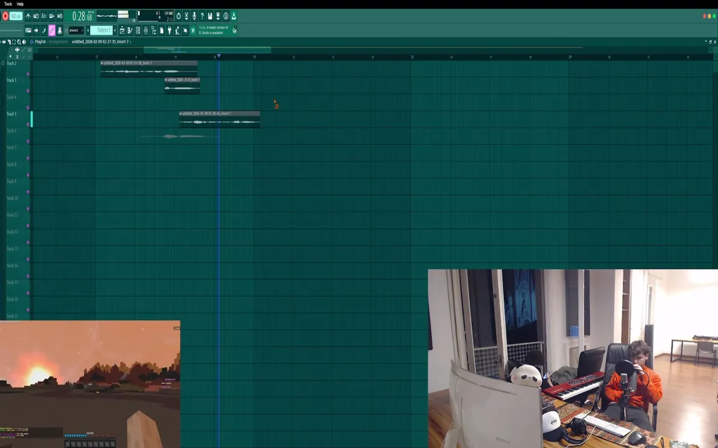Click the playhead marker on the timeline
718x448 pixels.
click(219, 55)
